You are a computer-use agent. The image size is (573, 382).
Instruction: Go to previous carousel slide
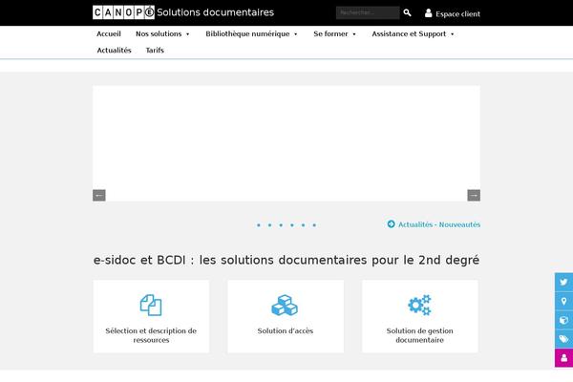[99, 195]
